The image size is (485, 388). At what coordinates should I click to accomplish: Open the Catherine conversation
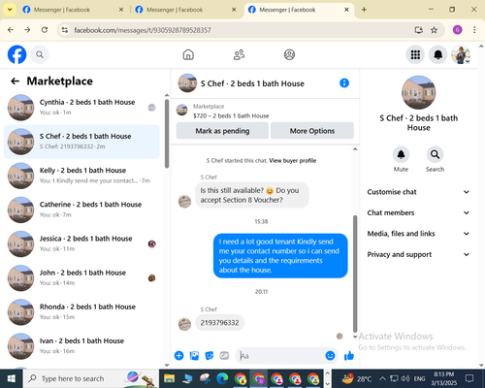click(81, 210)
